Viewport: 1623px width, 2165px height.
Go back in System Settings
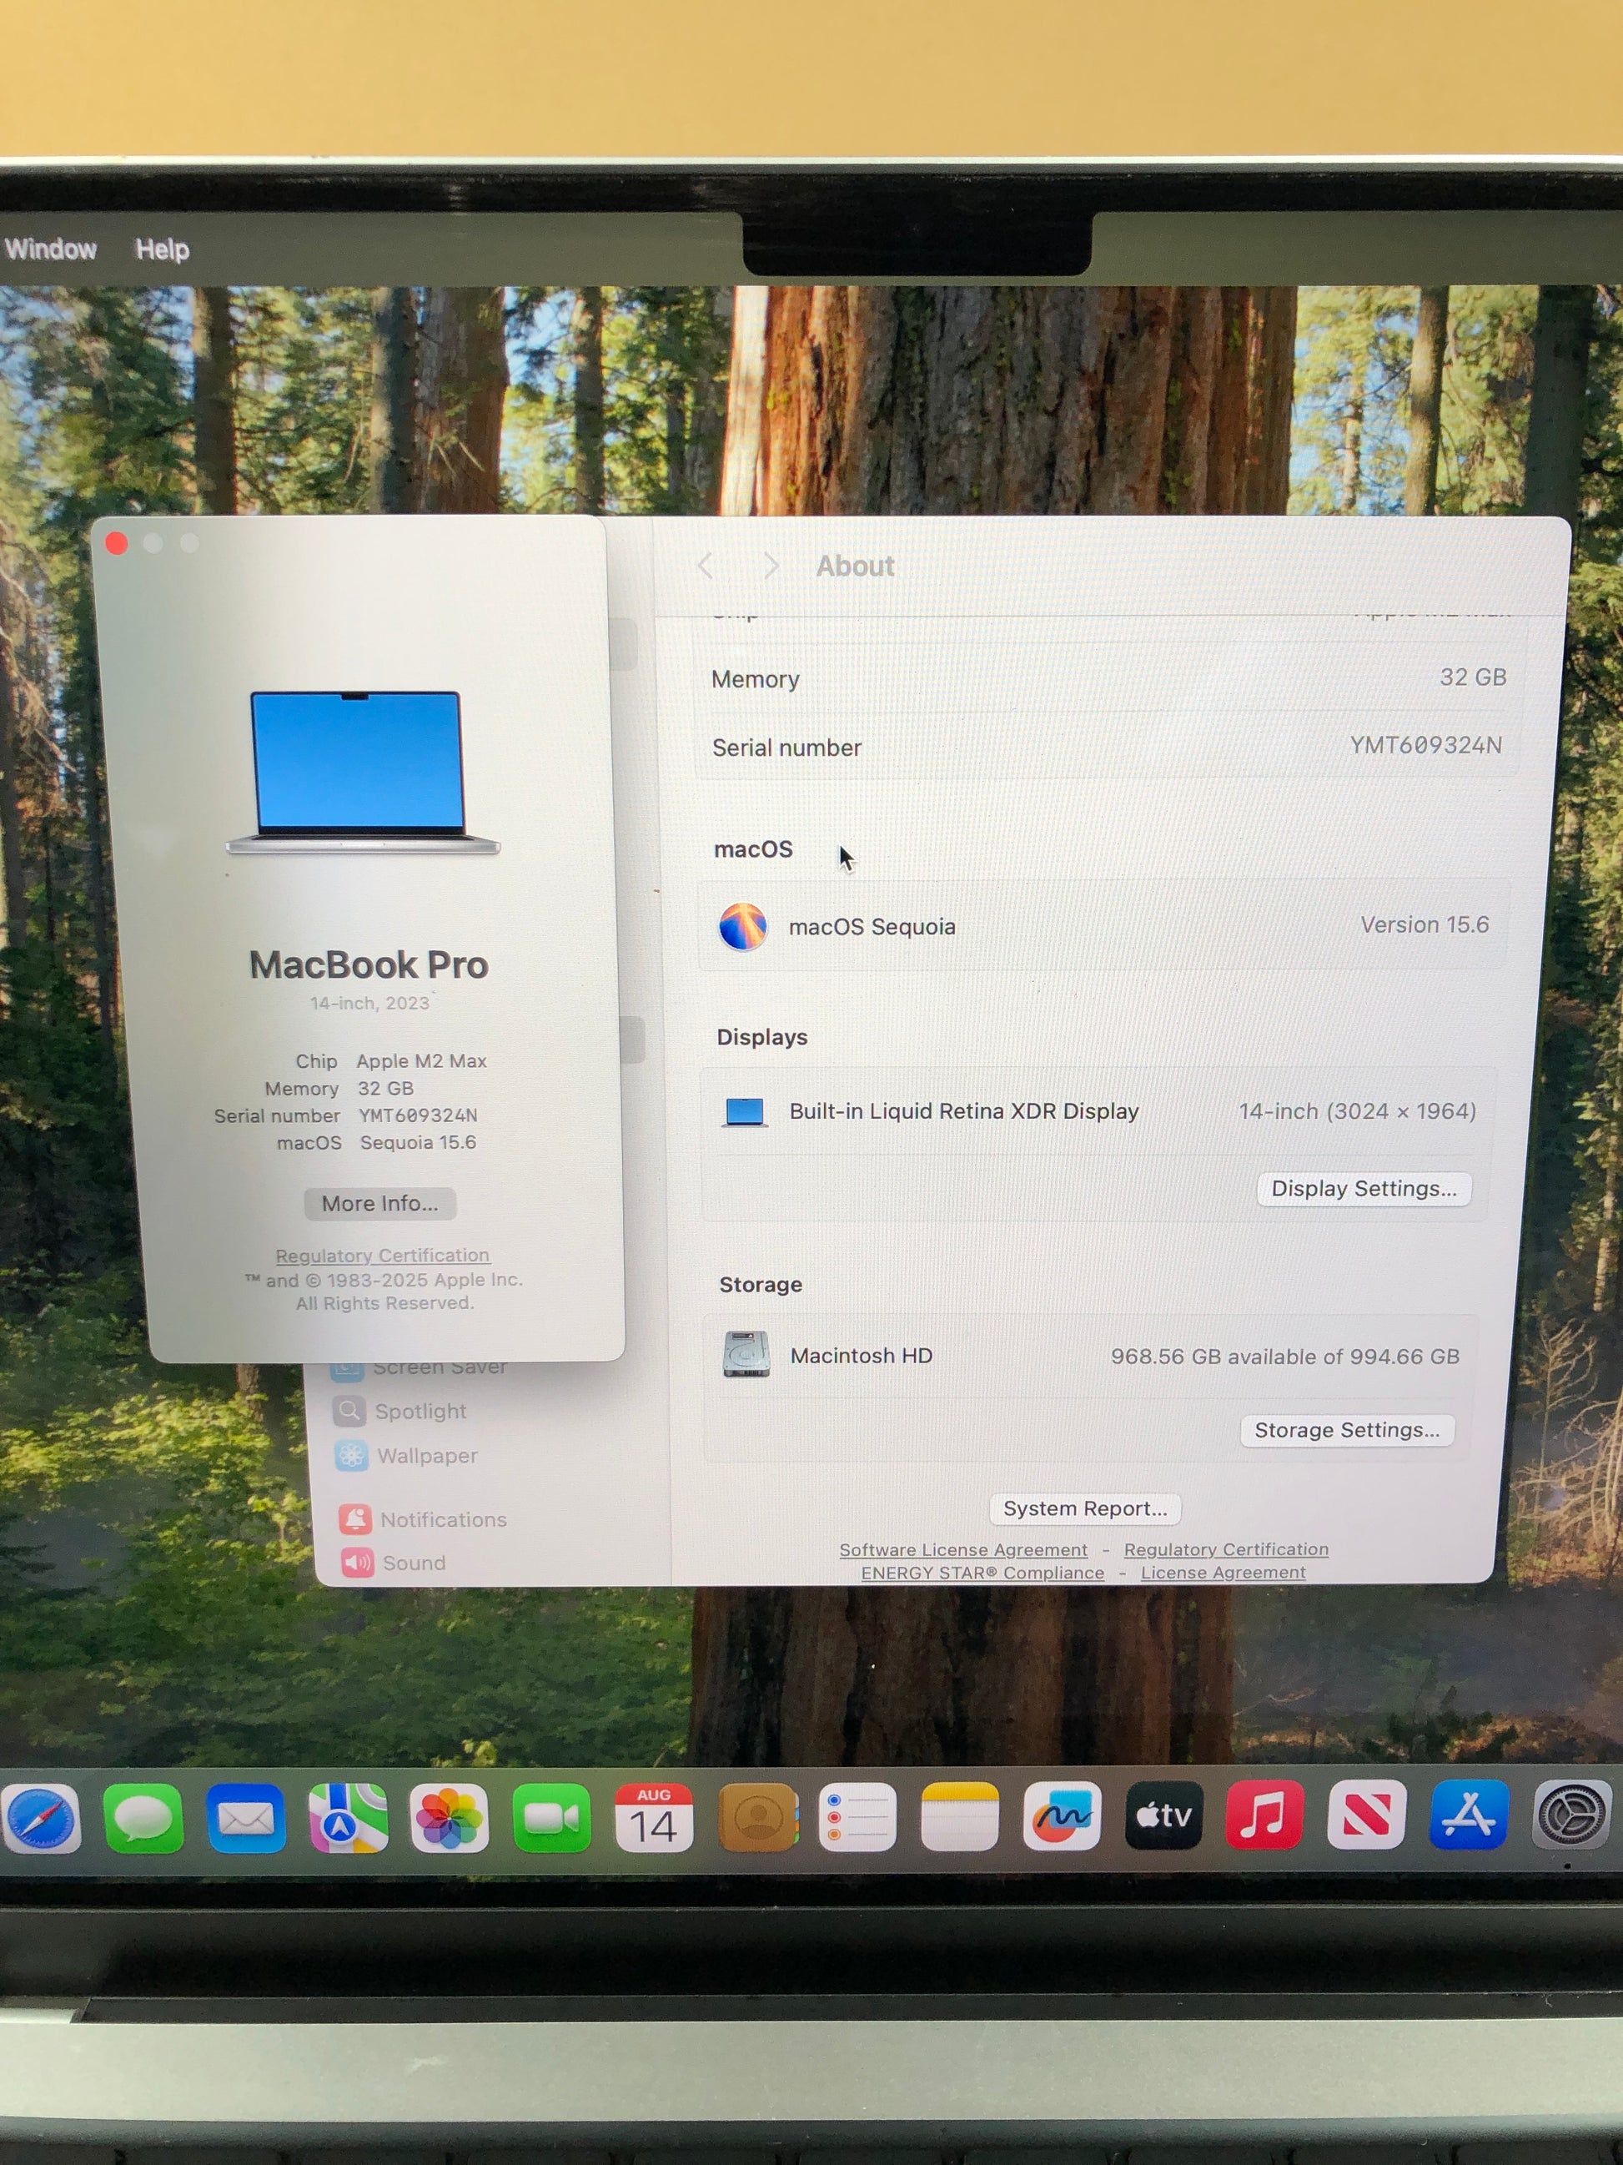point(706,565)
